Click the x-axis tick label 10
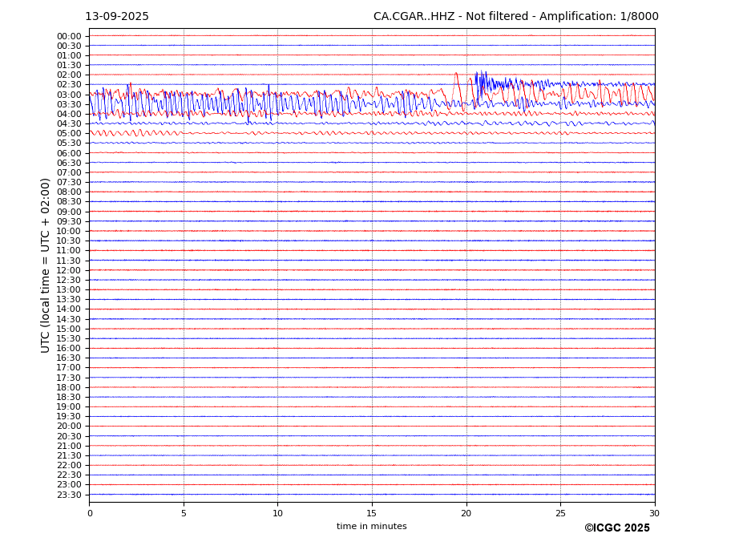This screenshot has width=743, height=558. point(277,513)
